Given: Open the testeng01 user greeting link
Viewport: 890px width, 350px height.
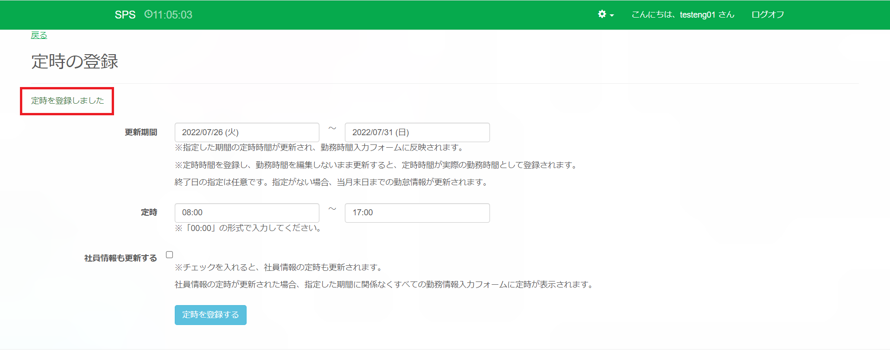Looking at the screenshot, I should tap(682, 15).
